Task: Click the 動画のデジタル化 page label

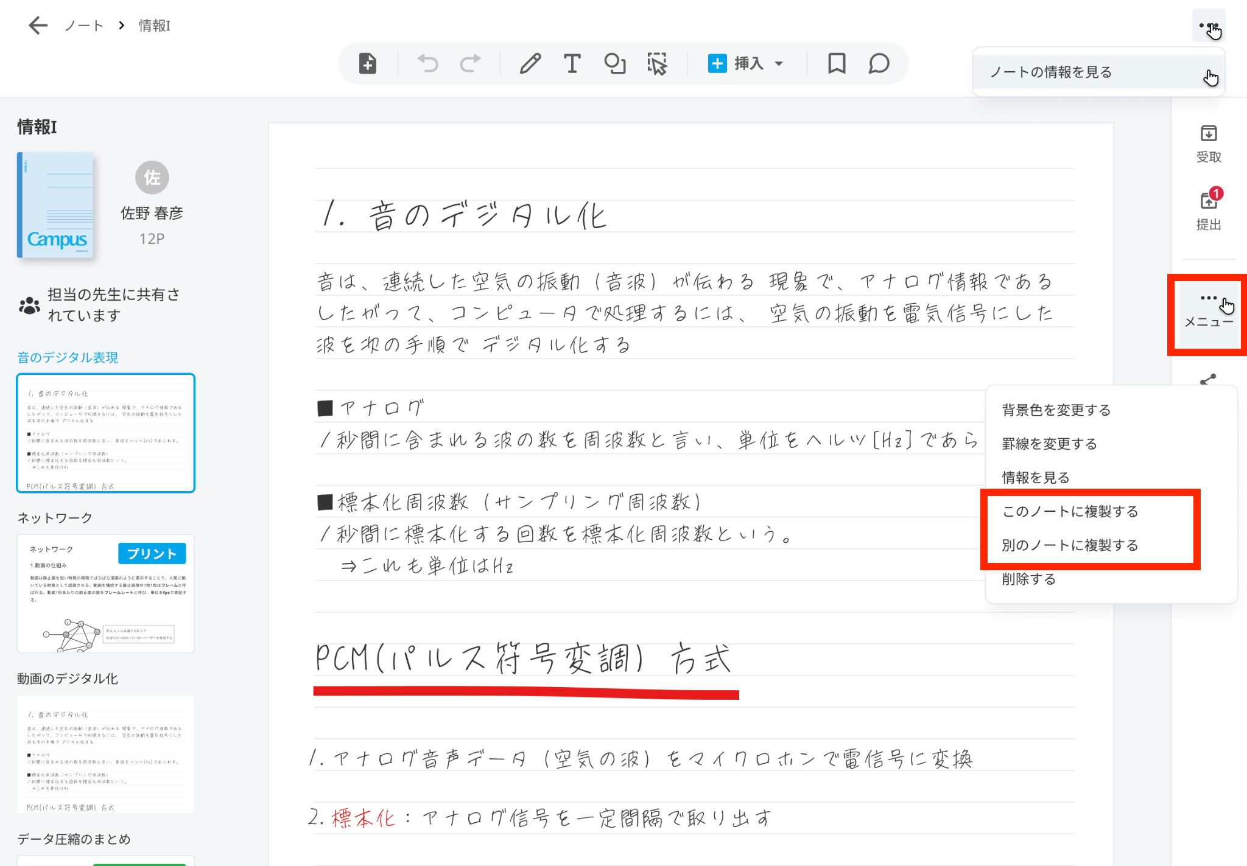Action: tap(68, 679)
